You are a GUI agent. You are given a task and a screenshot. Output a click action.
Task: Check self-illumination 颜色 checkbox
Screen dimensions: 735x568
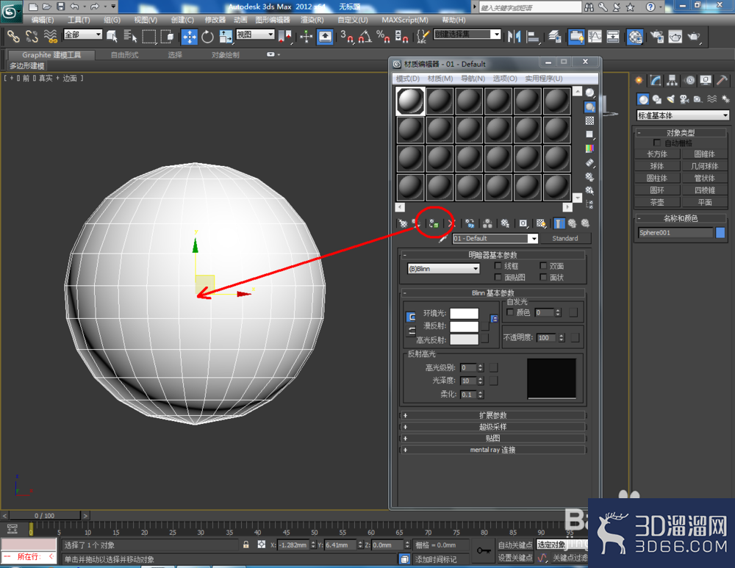pyautogui.click(x=510, y=312)
